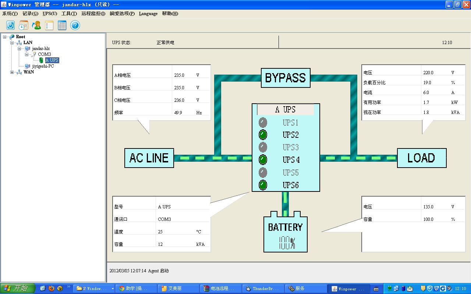Collapse the COM3 tree node

click(26, 54)
